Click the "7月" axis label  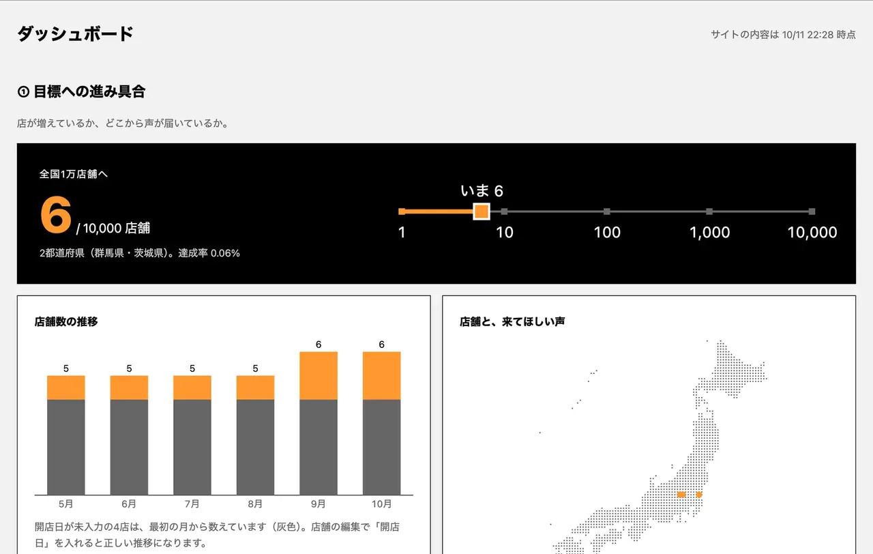pos(192,504)
